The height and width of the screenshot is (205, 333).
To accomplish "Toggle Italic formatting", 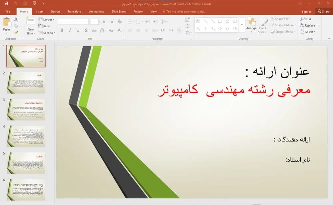I will coord(70,30).
